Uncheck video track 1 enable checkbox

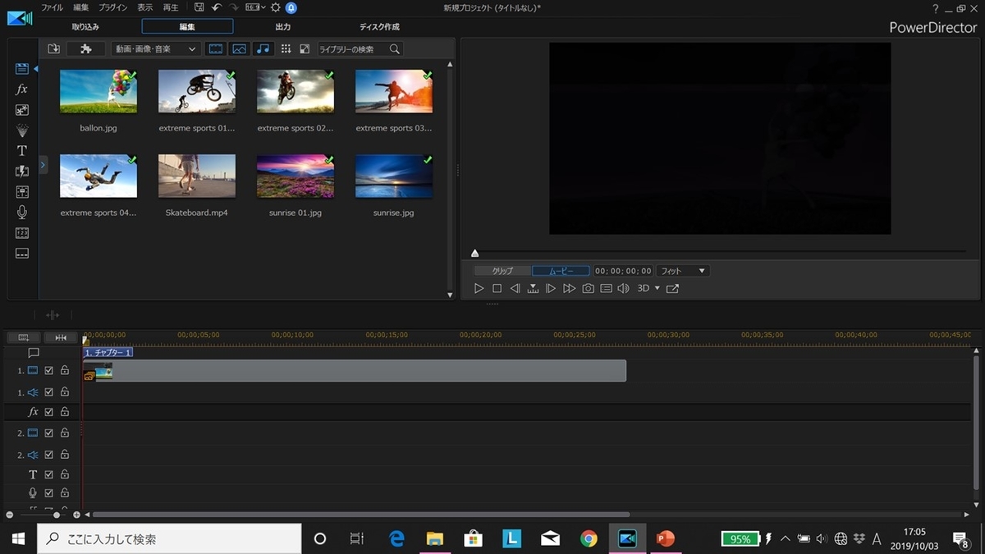pos(49,371)
